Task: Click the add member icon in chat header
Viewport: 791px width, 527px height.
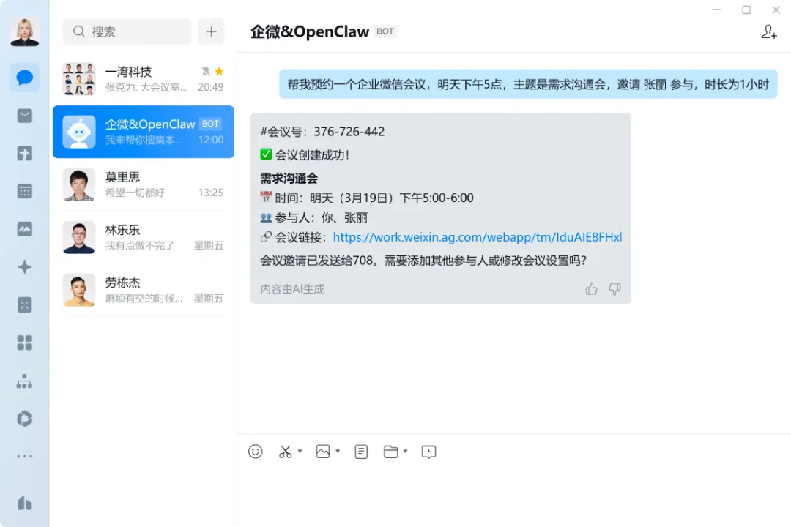Action: [x=769, y=31]
